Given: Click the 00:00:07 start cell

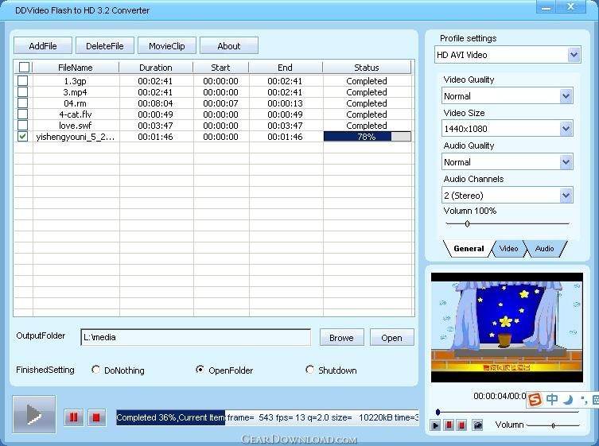Looking at the screenshot, I should 220,103.
